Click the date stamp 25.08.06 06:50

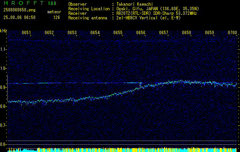coord(19,17)
